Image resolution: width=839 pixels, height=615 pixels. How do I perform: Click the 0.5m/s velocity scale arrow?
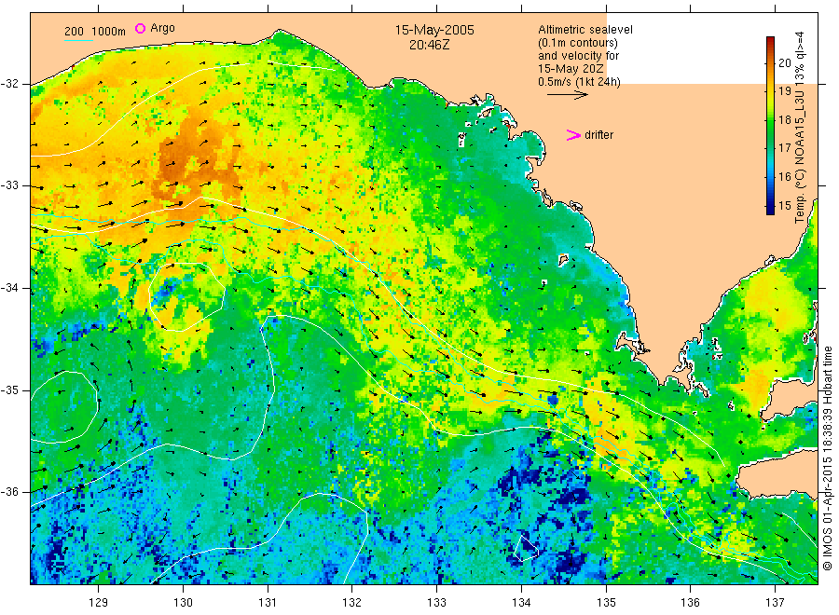567,95
